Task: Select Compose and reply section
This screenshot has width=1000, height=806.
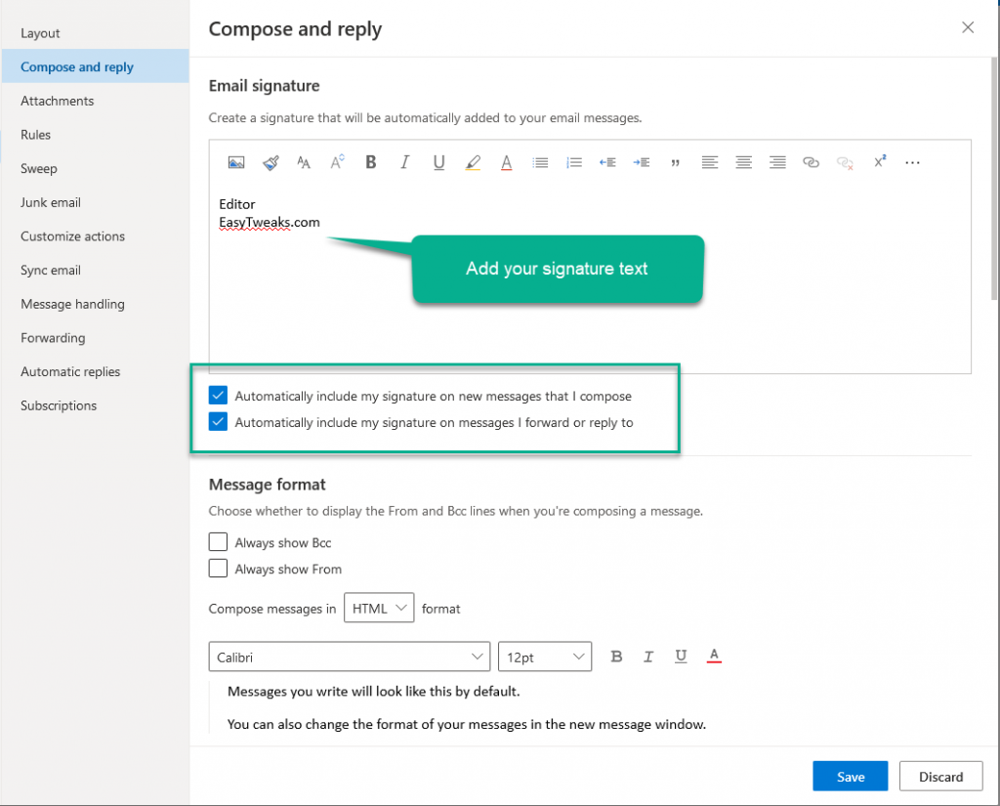Action: (95, 66)
